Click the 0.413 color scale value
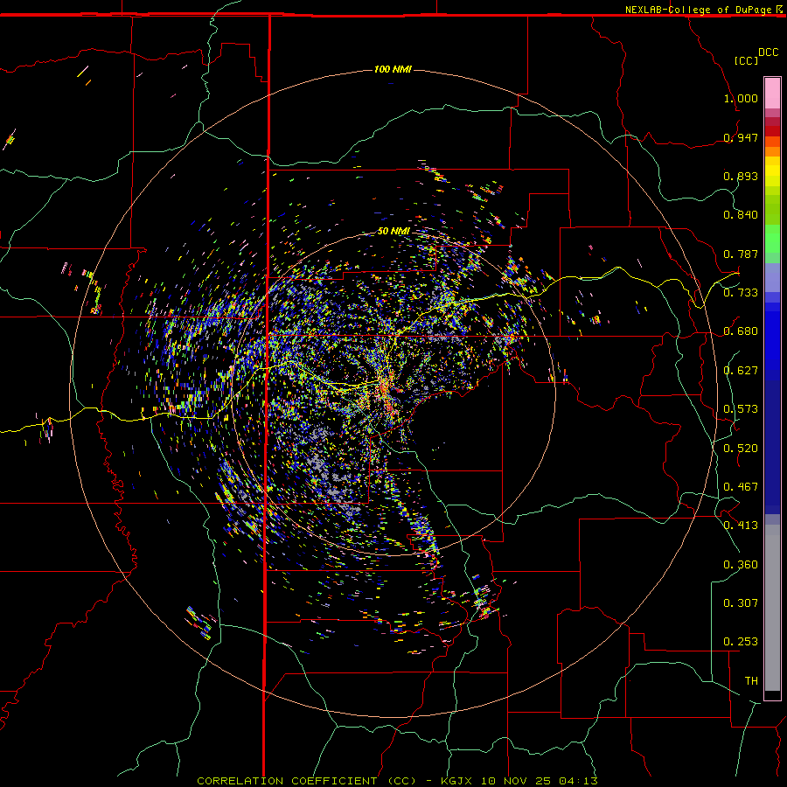Viewport: 787px width, 787px height. click(741, 526)
